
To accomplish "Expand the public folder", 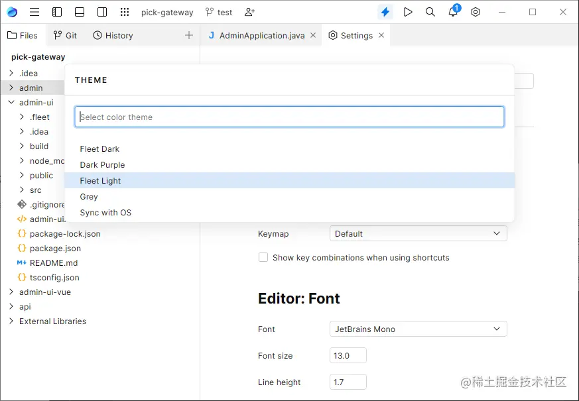I will [22, 175].
